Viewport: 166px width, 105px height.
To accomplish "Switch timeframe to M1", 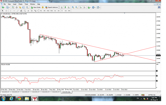I will pyautogui.click(x=41, y=11).
